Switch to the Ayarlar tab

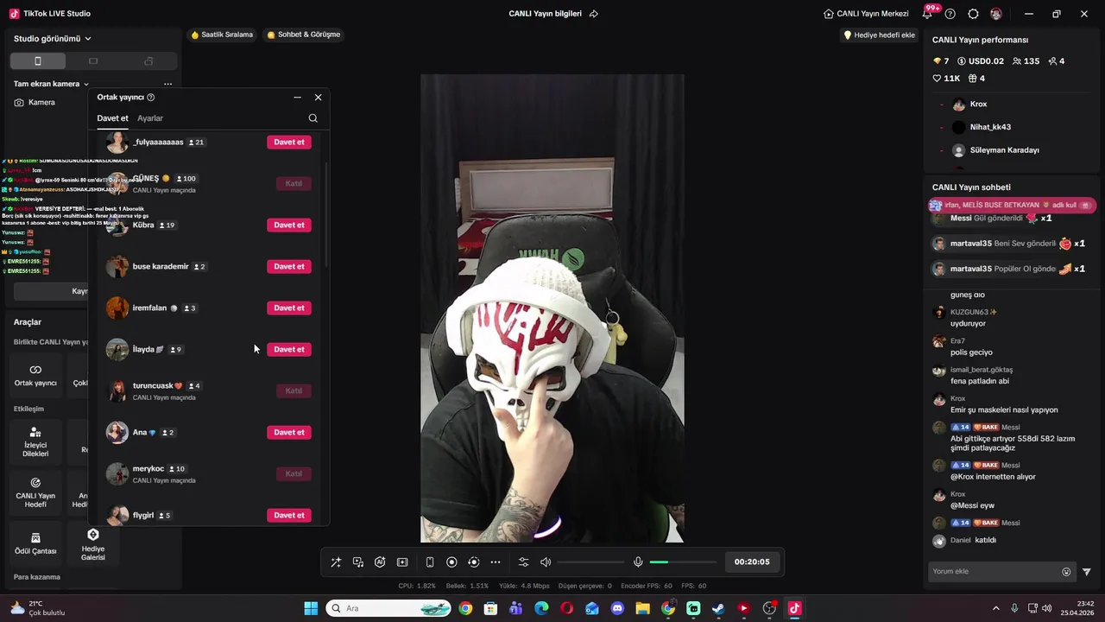pos(150,118)
